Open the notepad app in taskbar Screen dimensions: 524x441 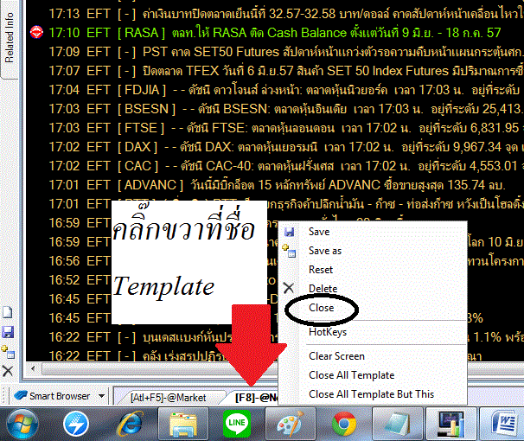click(x=398, y=425)
